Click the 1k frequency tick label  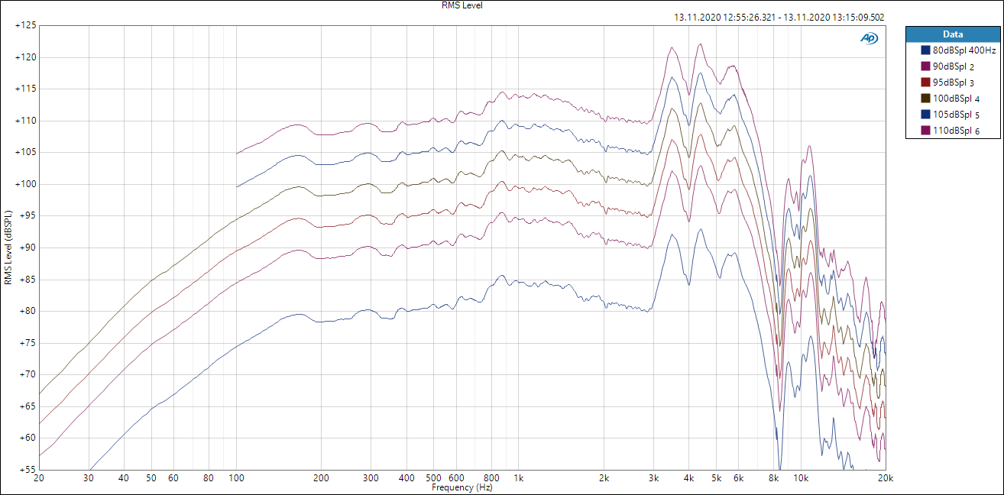coord(519,478)
